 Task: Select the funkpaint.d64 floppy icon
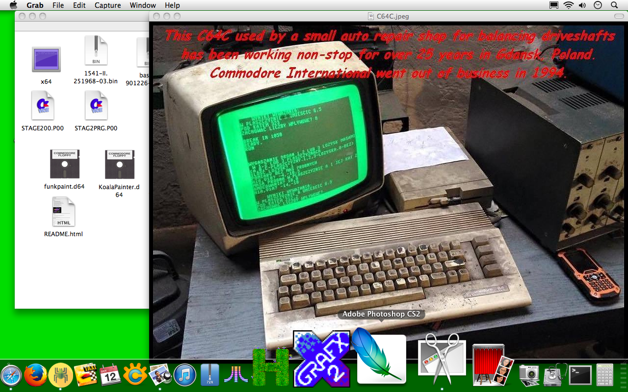click(x=65, y=164)
